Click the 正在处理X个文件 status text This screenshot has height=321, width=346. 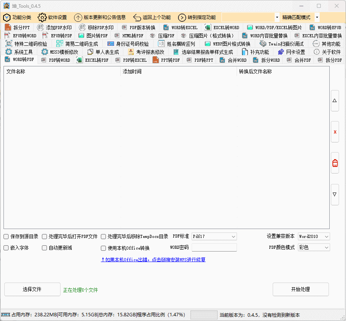point(81,290)
